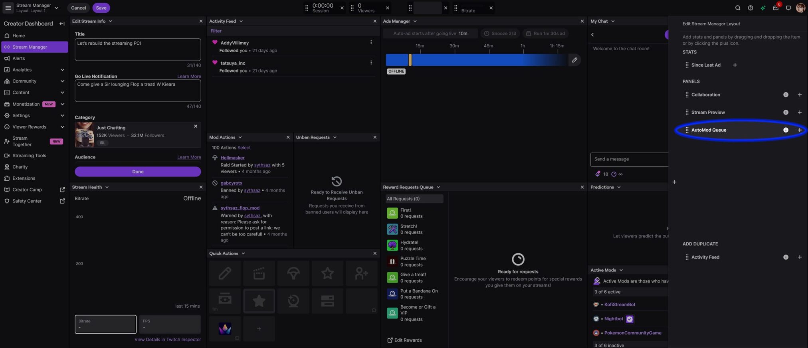Remove the Just Chatting category

click(196, 127)
